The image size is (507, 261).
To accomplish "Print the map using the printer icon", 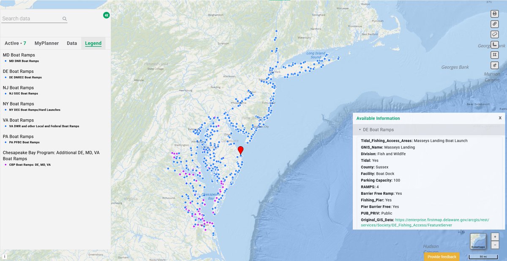I will (494, 13).
